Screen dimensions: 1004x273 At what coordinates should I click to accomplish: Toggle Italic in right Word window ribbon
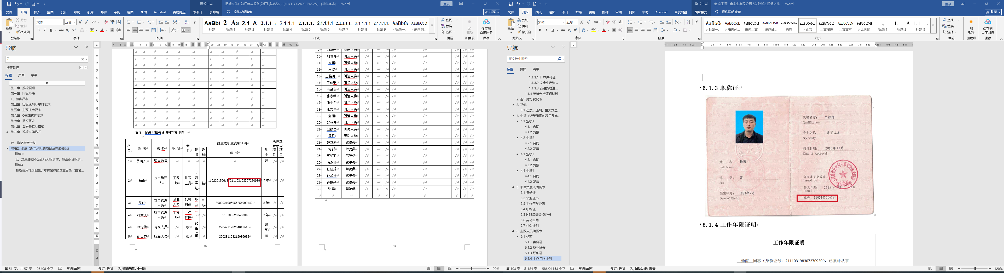click(x=546, y=30)
